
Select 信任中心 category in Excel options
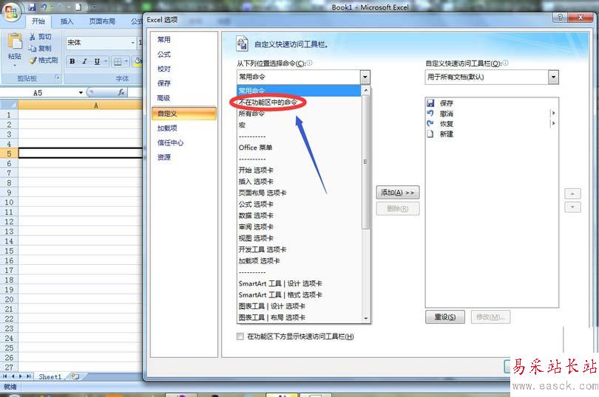click(x=184, y=142)
